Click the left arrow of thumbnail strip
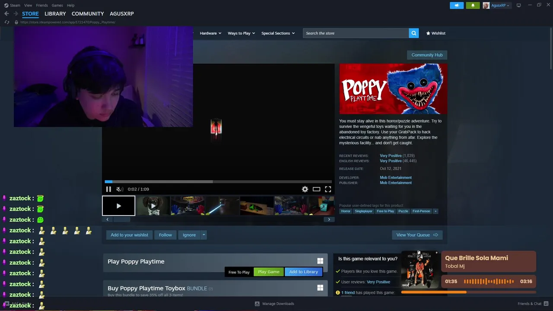 pyautogui.click(x=108, y=219)
